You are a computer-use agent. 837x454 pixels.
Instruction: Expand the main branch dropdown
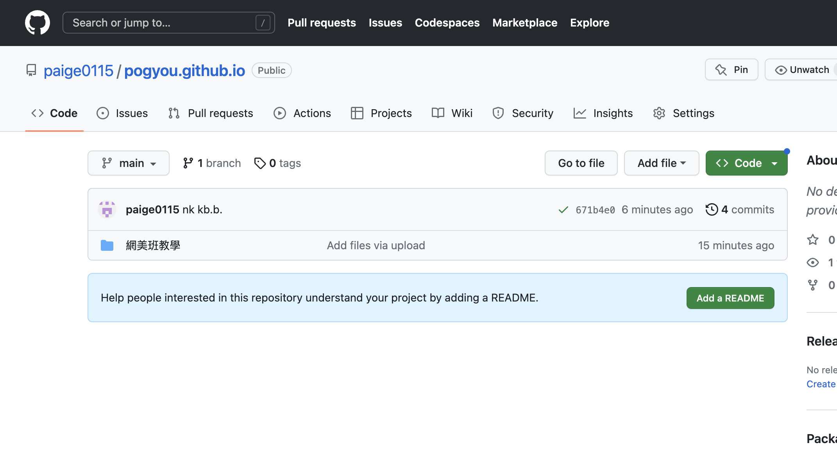pos(128,163)
